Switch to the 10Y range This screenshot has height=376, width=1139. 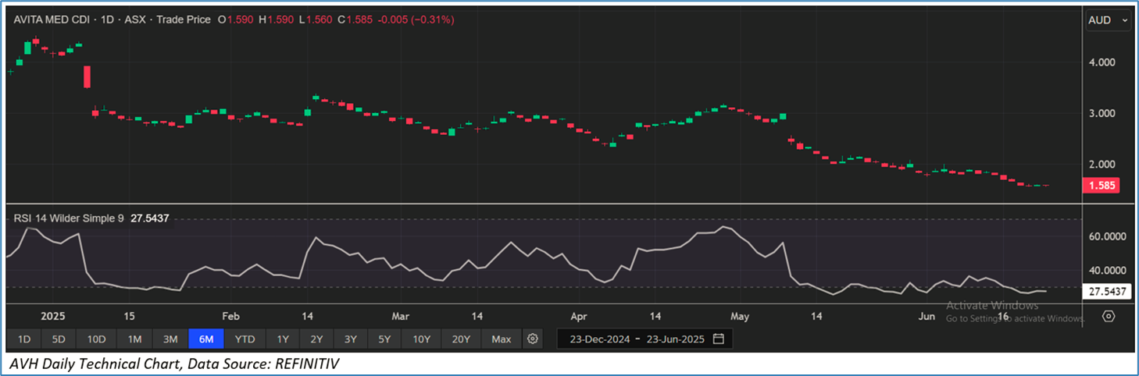[422, 339]
